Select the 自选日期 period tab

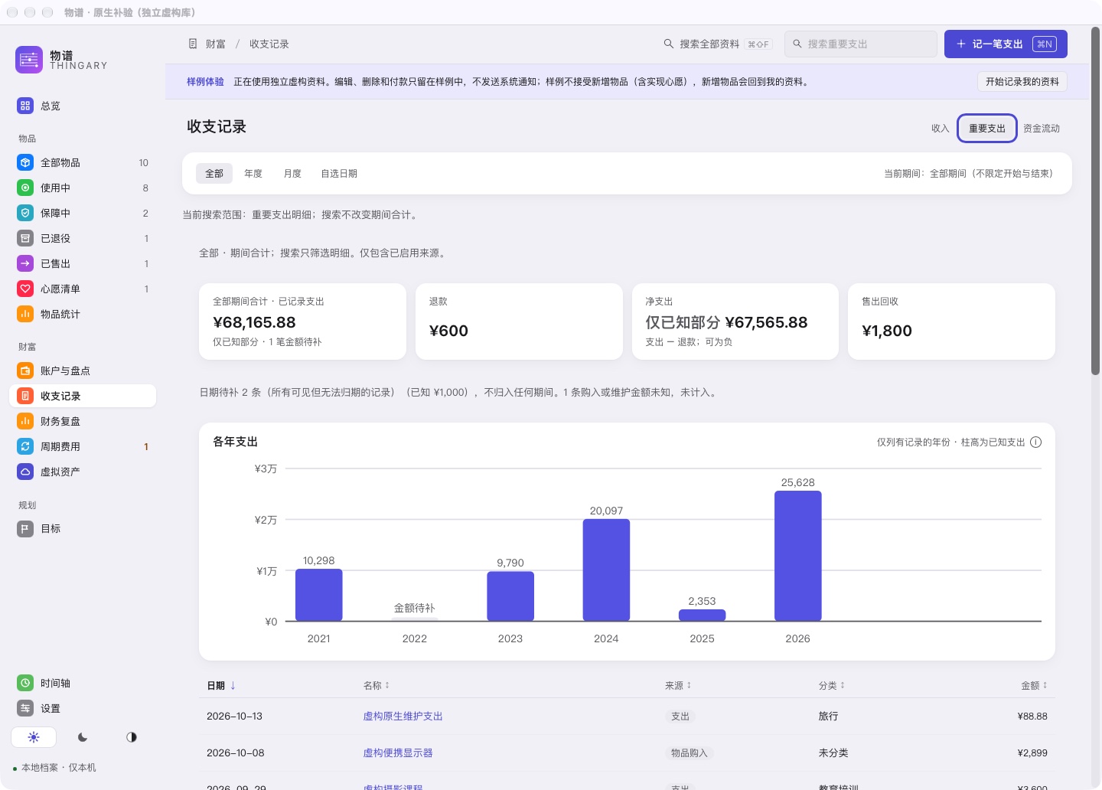339,174
